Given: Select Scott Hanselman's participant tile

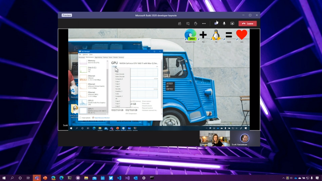Looking at the screenshot, I should [245, 138].
